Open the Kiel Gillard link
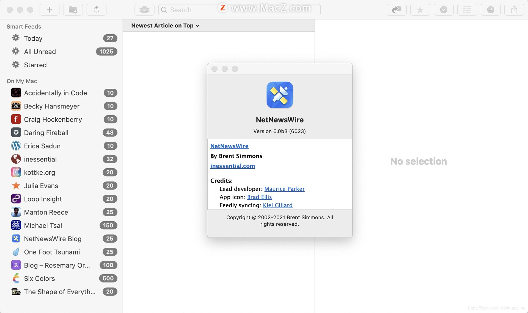The height and width of the screenshot is (313, 528). click(278, 205)
